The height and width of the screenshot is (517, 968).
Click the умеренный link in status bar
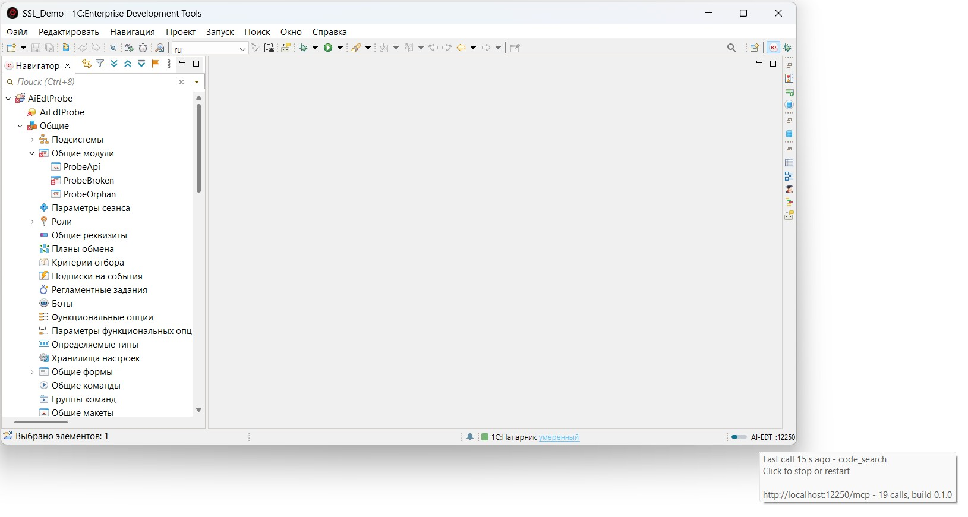coord(559,437)
